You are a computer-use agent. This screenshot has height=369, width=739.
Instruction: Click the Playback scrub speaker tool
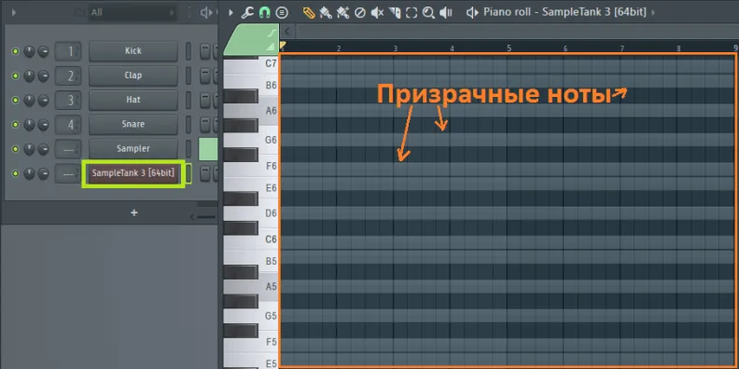[x=446, y=13]
